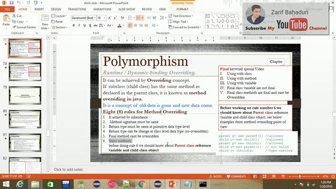Viewport: 336px width, 189px height.
Task: Switch to the TRANSITIONS tab
Action: [77, 9]
